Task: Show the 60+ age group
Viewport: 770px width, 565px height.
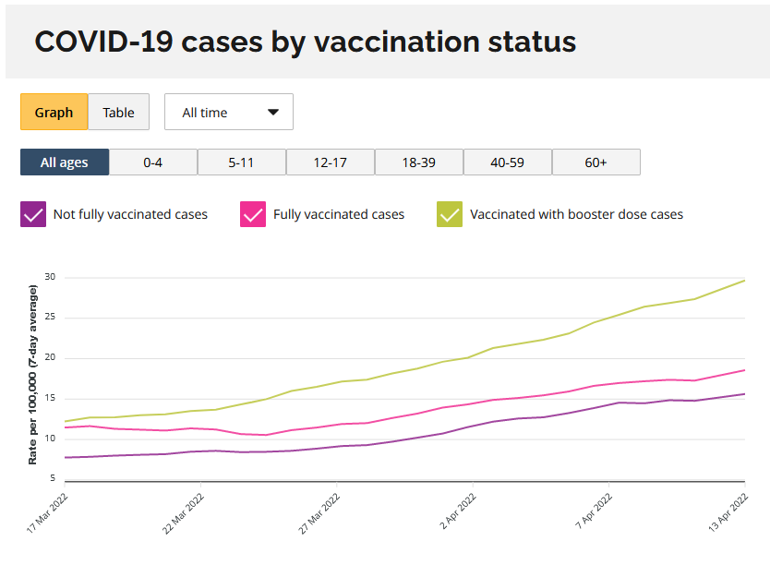Action: [x=596, y=162]
